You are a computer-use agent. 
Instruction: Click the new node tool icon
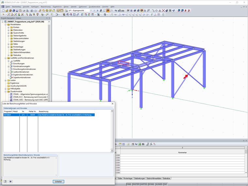coord(3,15)
